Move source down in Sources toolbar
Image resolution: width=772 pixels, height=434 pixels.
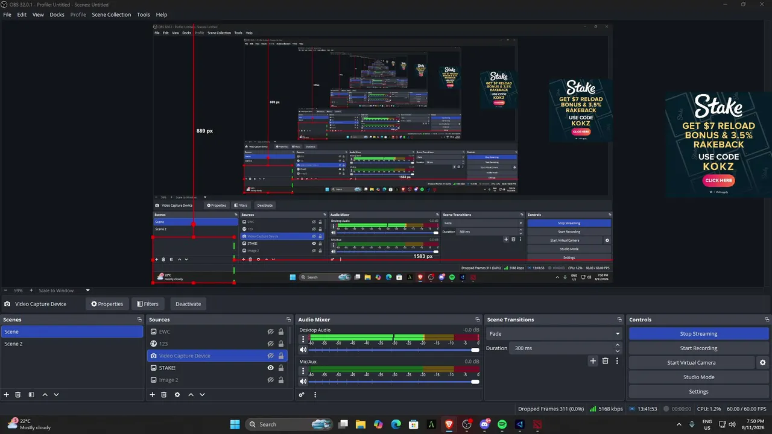pos(202,395)
